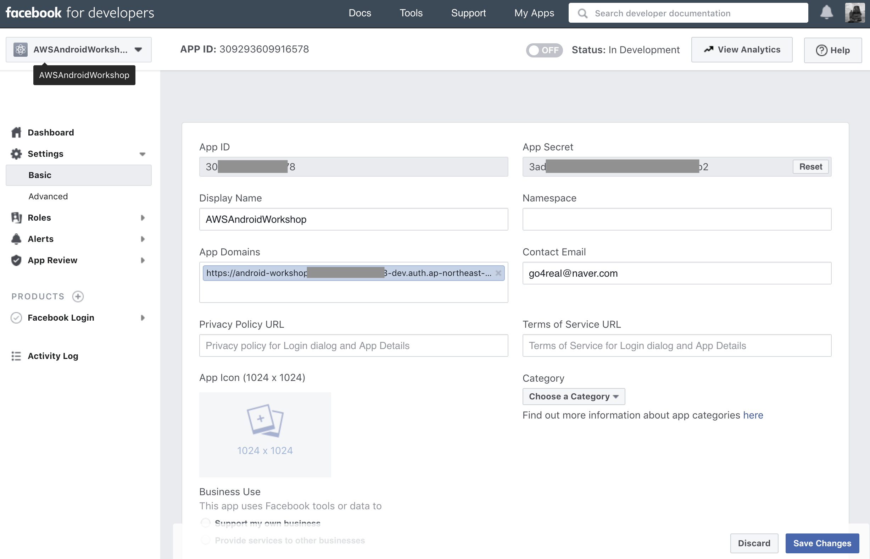
Task: Expand the Facebook Login submenu arrow
Action: 143,317
